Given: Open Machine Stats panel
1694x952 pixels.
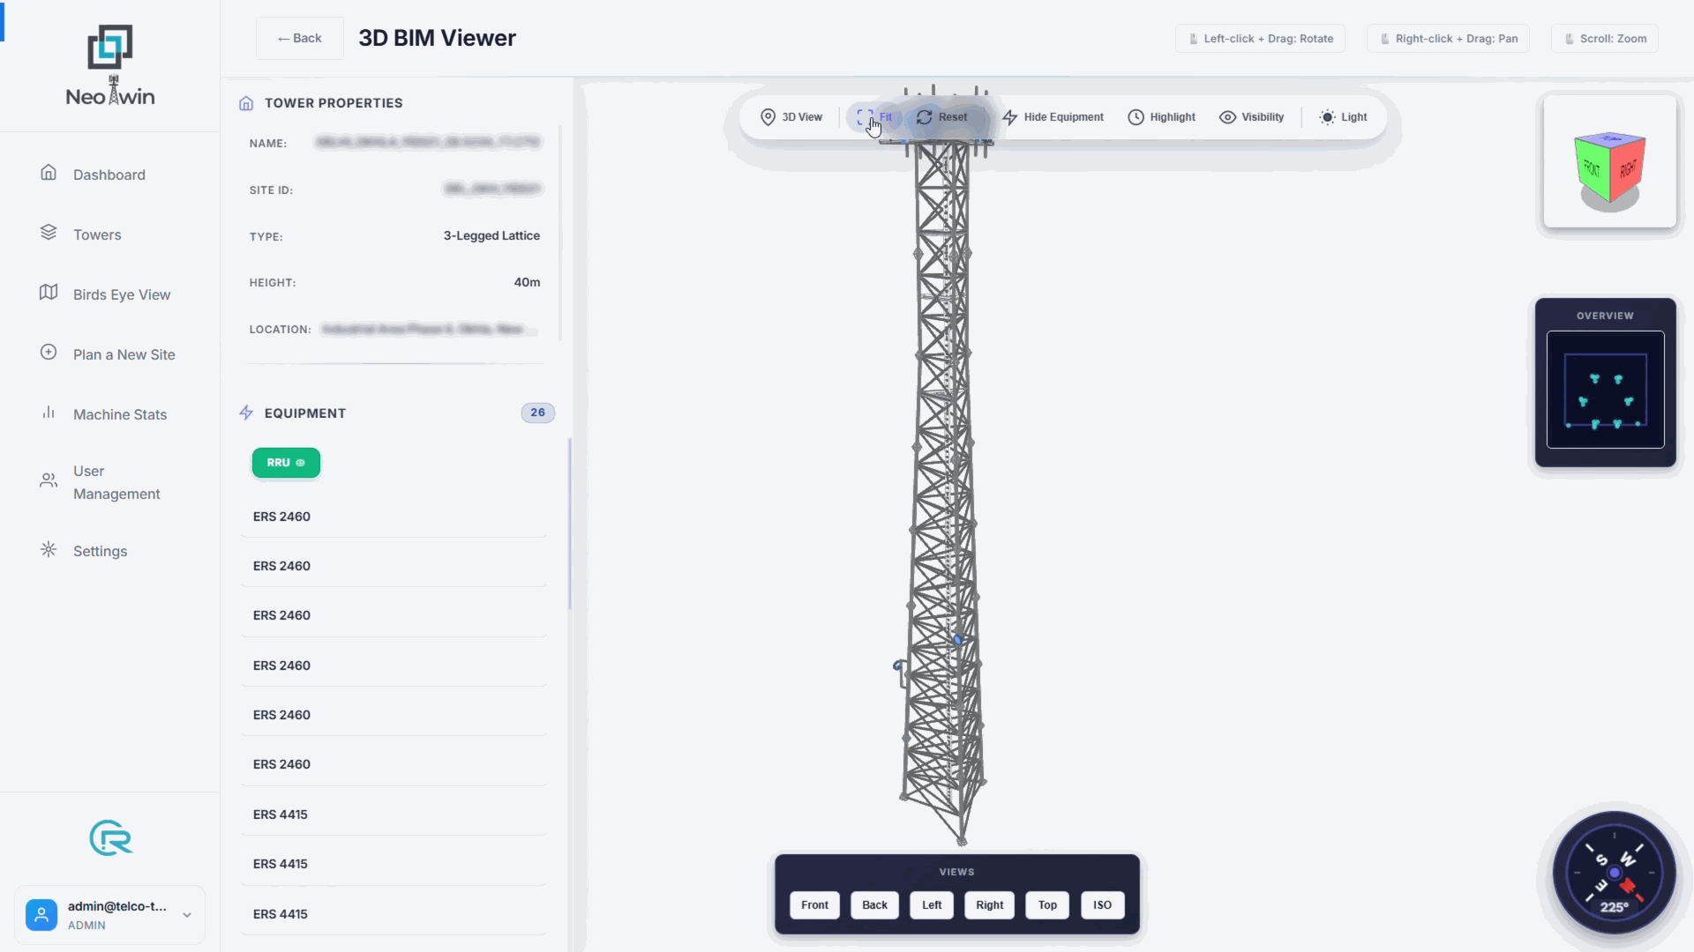Looking at the screenshot, I should click(x=120, y=414).
